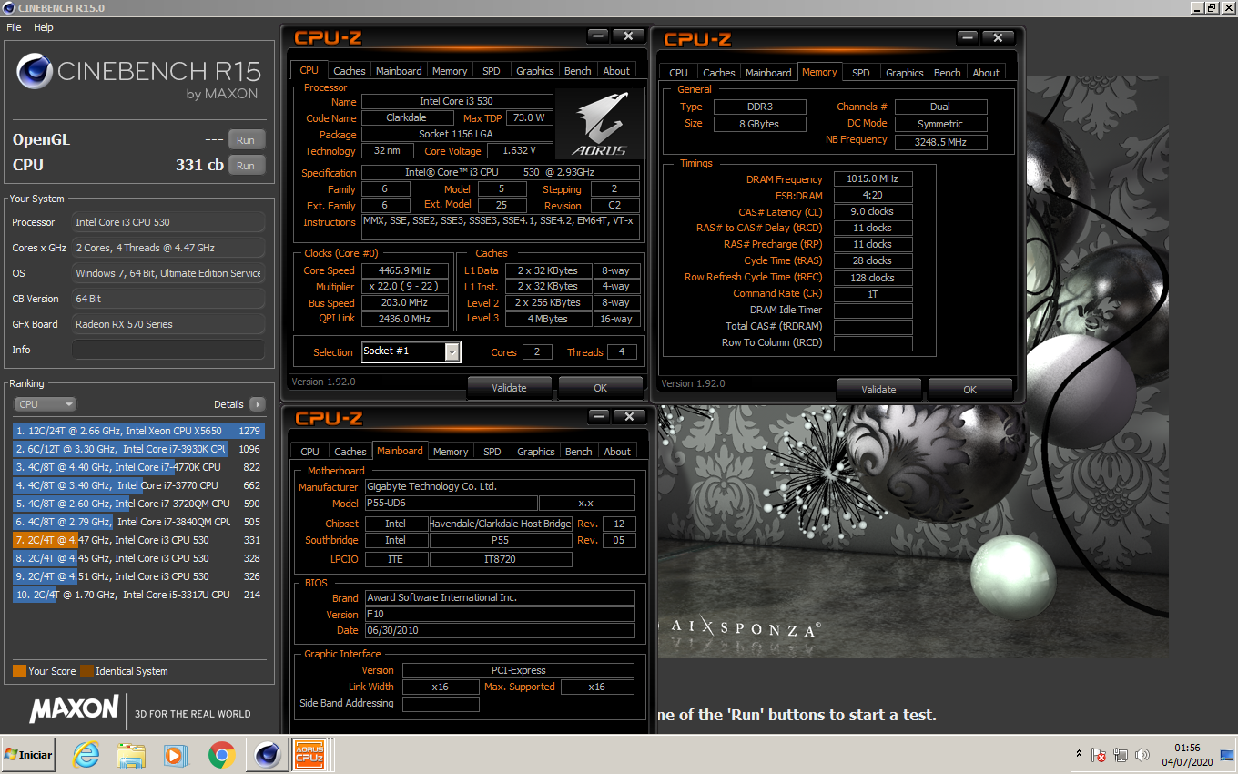Select ranking entry Core i7-3720QM score 590
Screen dimensions: 1238x774
pyautogui.click(x=138, y=504)
